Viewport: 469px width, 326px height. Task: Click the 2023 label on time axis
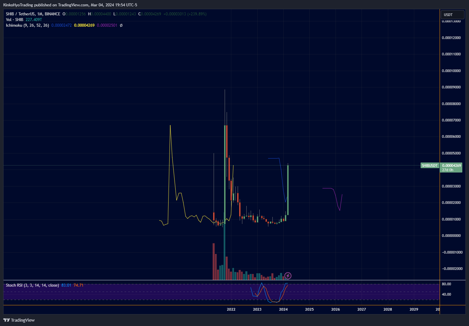coord(257,309)
